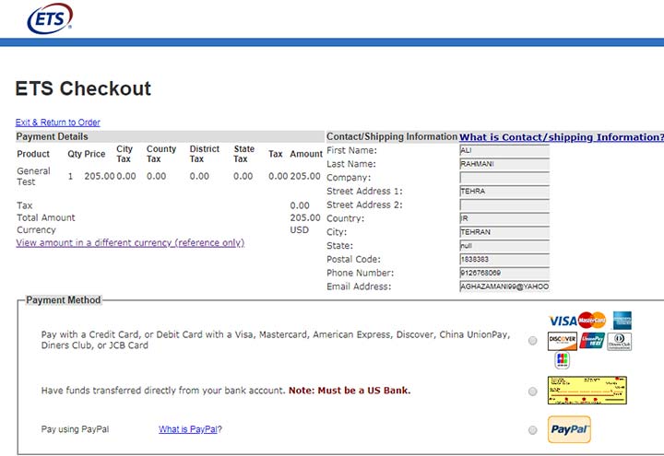Click the Payment Method legend label
This screenshot has width=664, height=456.
[x=64, y=300]
